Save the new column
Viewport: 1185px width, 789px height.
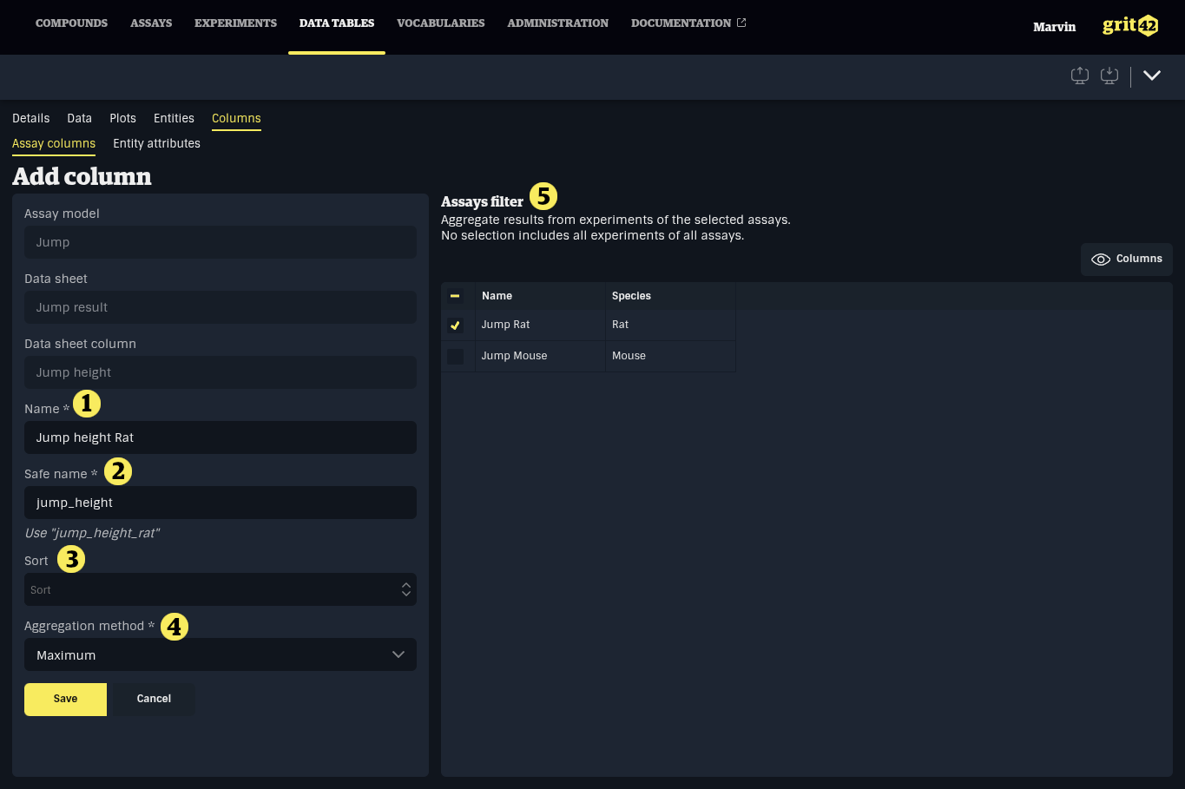point(65,699)
